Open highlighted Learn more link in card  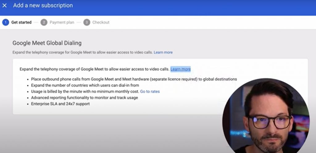[x=180, y=69]
